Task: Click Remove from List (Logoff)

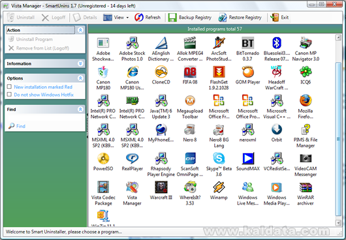Action: point(39,48)
